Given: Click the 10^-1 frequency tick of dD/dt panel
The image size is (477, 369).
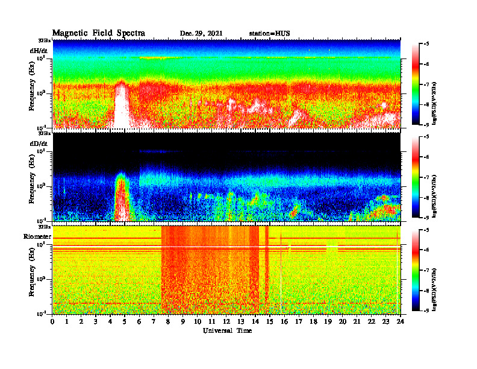Looking at the screenshot, I should [x=41, y=221].
